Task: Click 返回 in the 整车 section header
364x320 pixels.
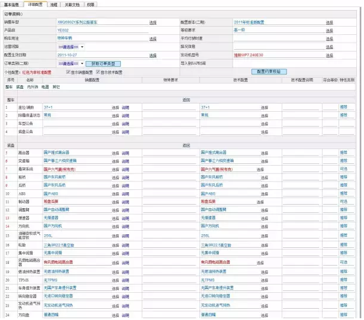Action: pyautogui.click(x=186, y=100)
